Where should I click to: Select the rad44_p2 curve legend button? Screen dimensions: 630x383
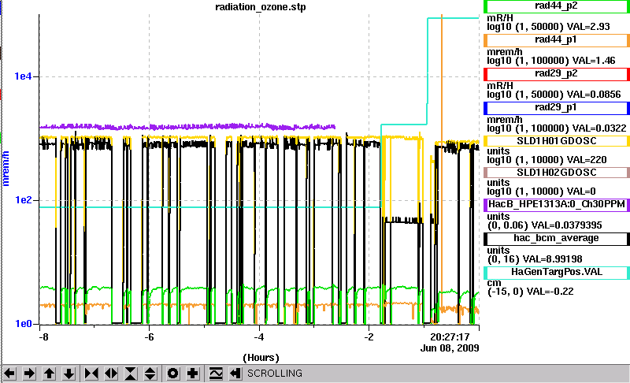pos(556,6)
